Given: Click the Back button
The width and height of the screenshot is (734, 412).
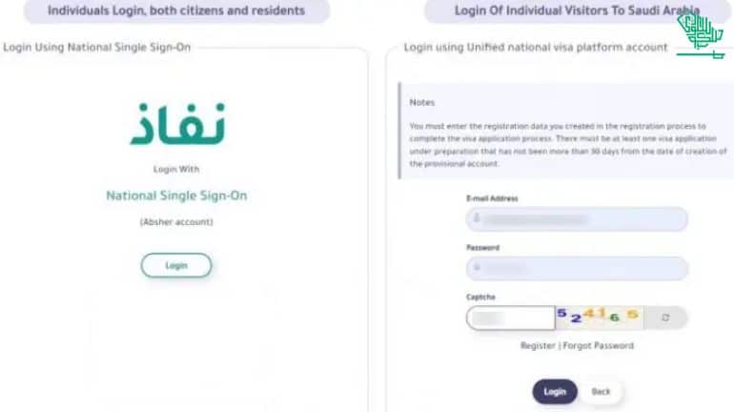Looking at the screenshot, I should (x=601, y=392).
